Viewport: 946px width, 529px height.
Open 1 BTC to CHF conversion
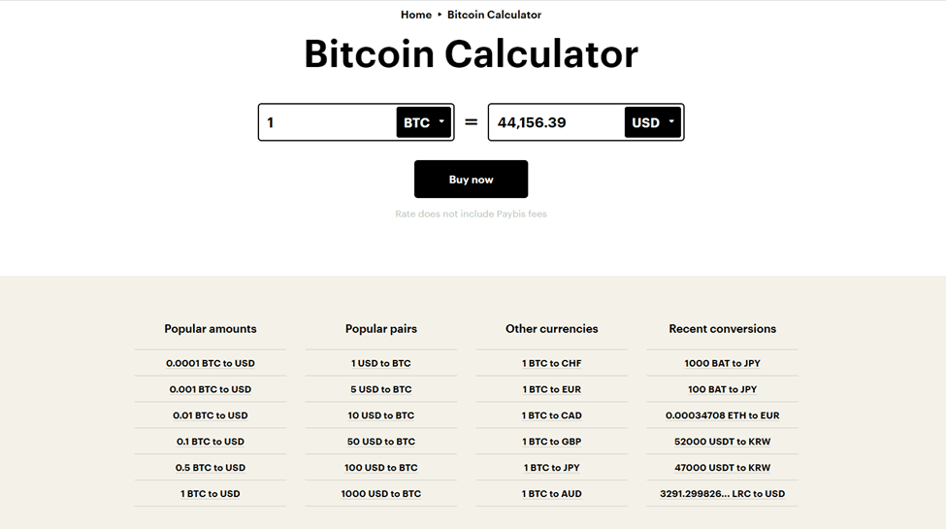(x=552, y=363)
